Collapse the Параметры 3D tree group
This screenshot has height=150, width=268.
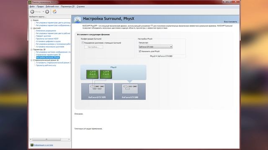pos(31,50)
